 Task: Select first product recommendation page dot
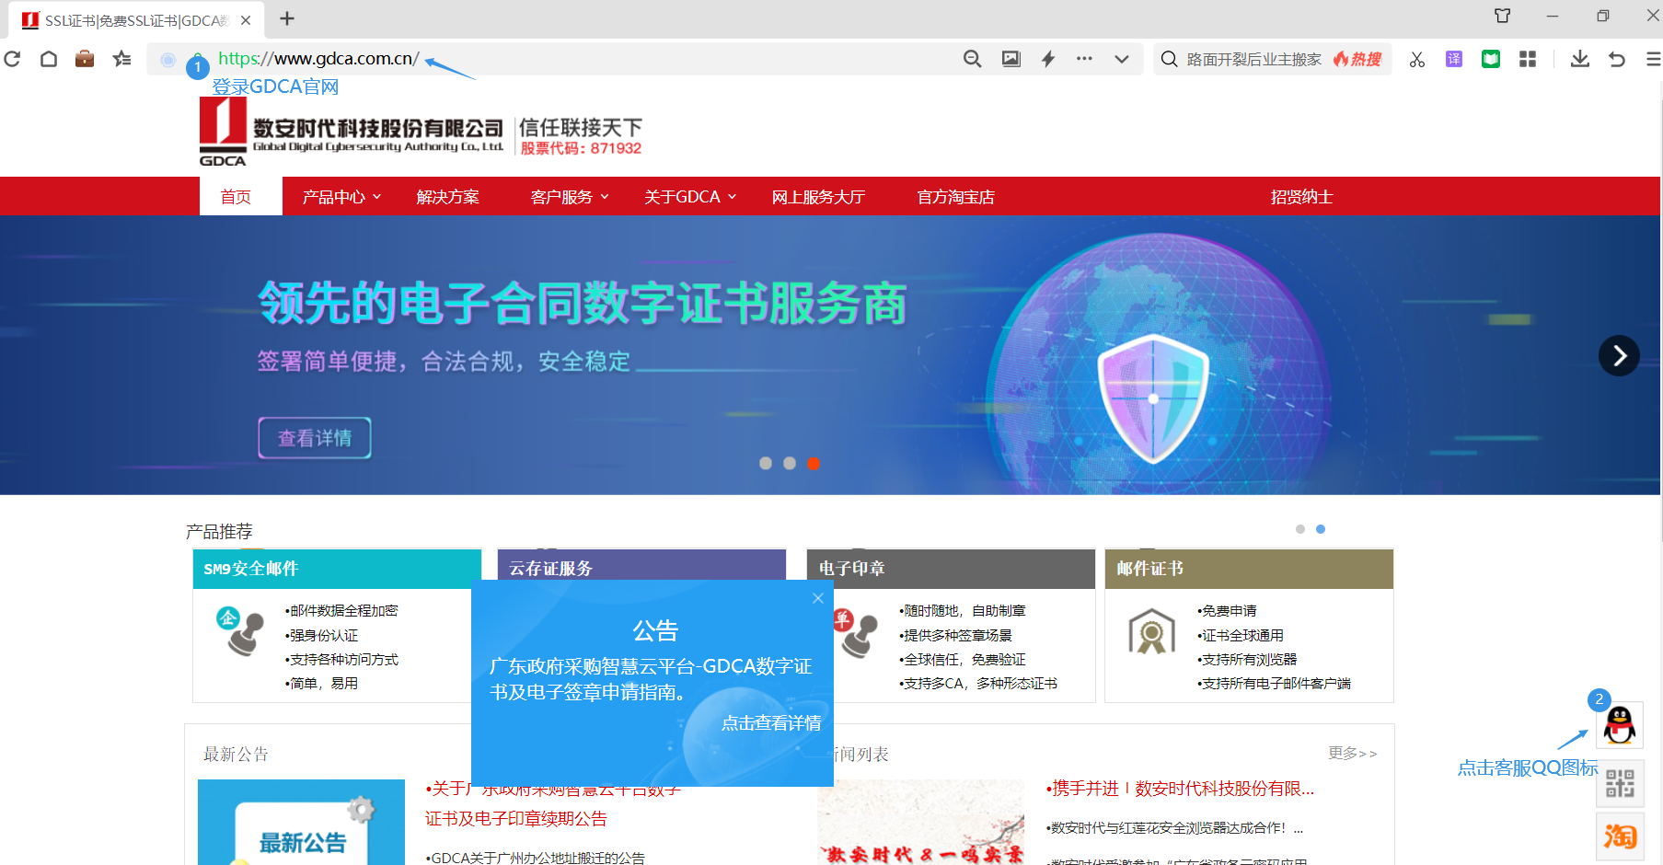(1300, 529)
